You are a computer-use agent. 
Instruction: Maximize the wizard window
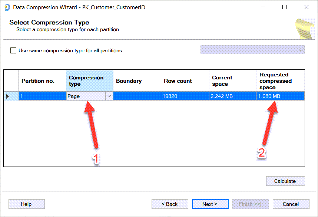(x=285, y=7)
